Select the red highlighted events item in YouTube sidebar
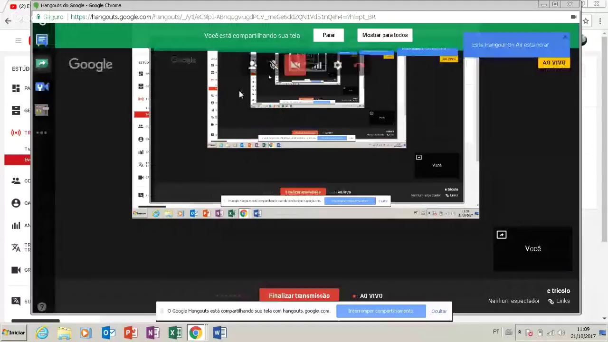The image size is (608, 342). 18,160
